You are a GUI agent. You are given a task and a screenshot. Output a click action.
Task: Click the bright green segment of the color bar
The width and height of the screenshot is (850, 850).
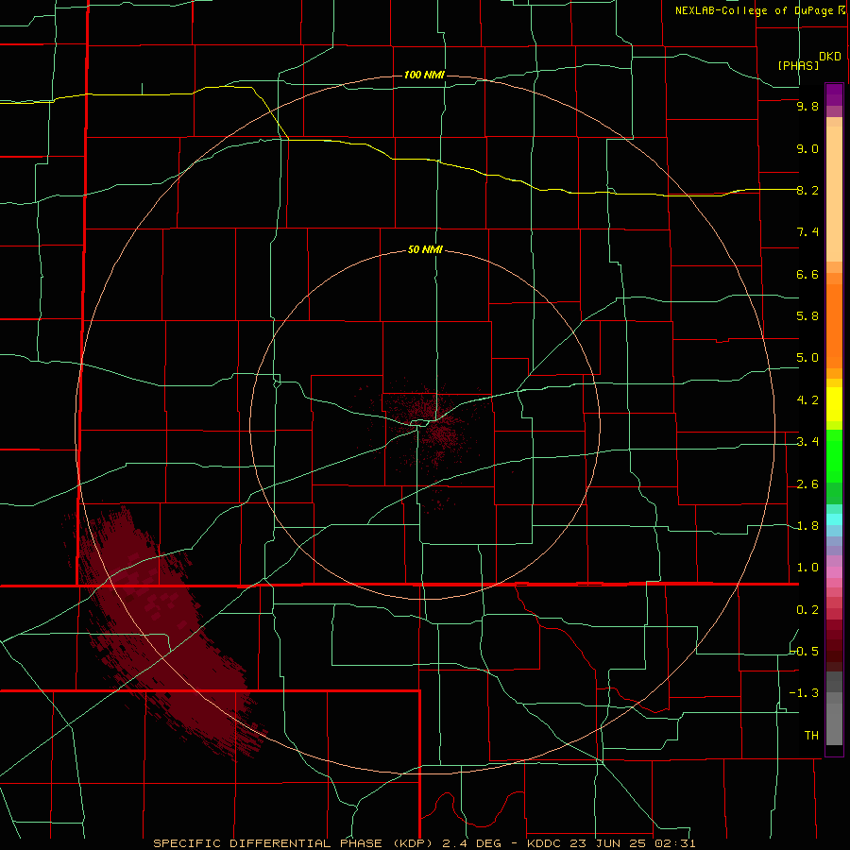(x=834, y=455)
